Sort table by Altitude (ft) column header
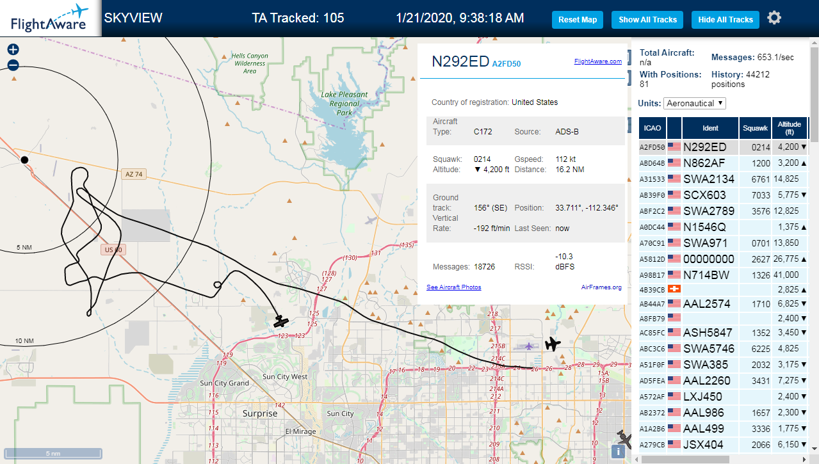819x464 pixels. click(x=790, y=128)
